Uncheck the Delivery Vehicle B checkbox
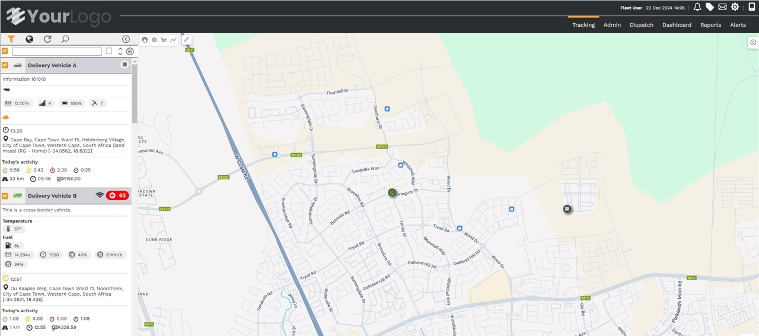 (x=5, y=196)
